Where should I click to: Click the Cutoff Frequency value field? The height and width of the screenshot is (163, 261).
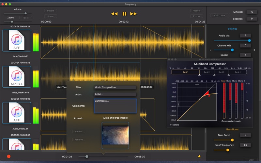pyautogui.click(x=245, y=145)
